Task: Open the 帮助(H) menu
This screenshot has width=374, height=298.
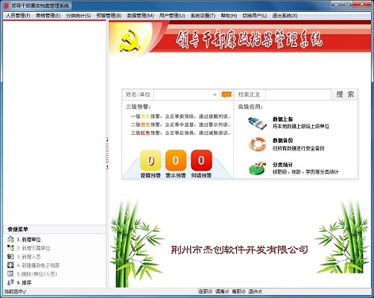Action: point(229,16)
